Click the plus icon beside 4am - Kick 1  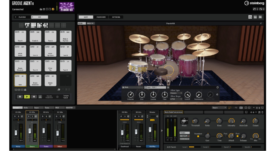pyautogui.click(x=168, y=87)
